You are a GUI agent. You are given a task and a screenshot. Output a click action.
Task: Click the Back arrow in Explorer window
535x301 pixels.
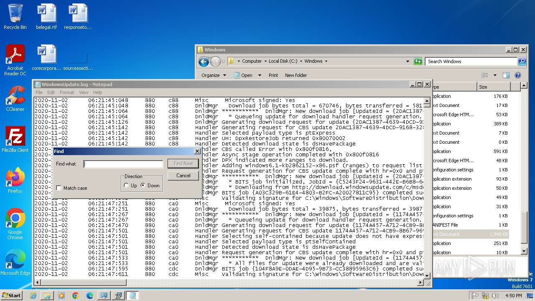(204, 62)
